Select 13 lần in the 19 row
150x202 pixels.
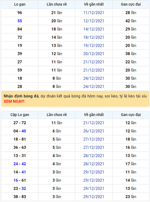click(57, 45)
